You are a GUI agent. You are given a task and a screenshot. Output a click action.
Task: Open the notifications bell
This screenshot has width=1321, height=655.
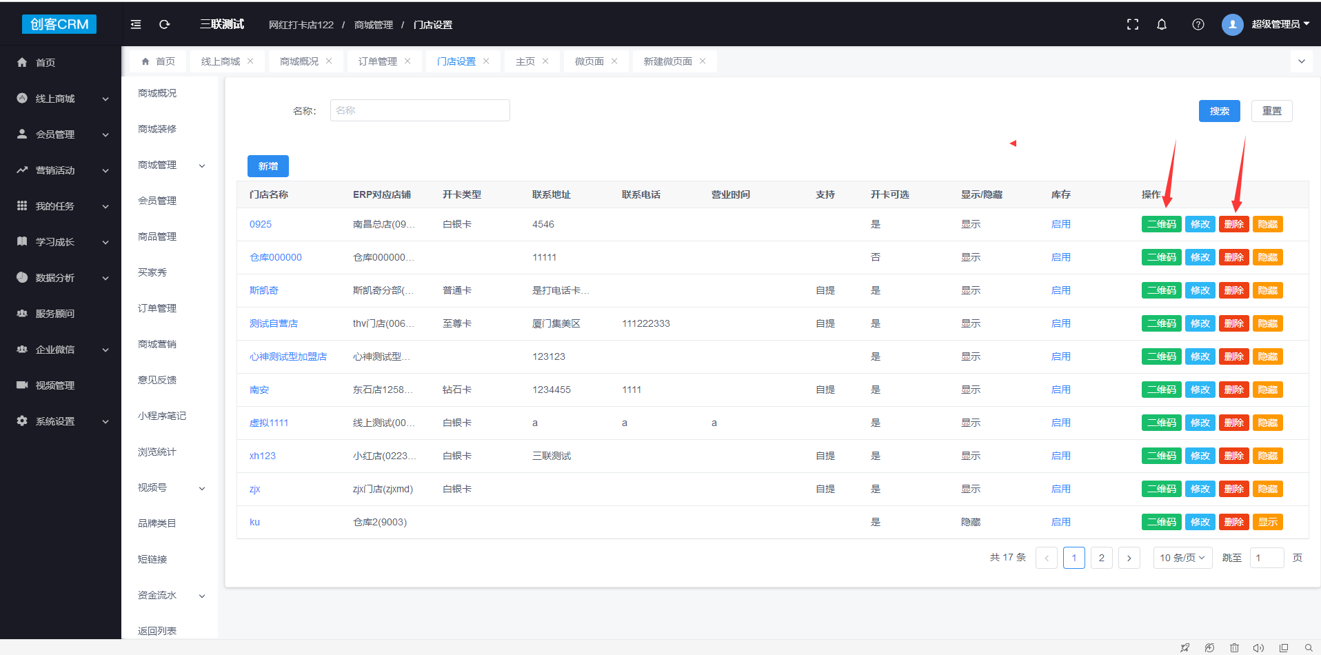[x=1162, y=24]
